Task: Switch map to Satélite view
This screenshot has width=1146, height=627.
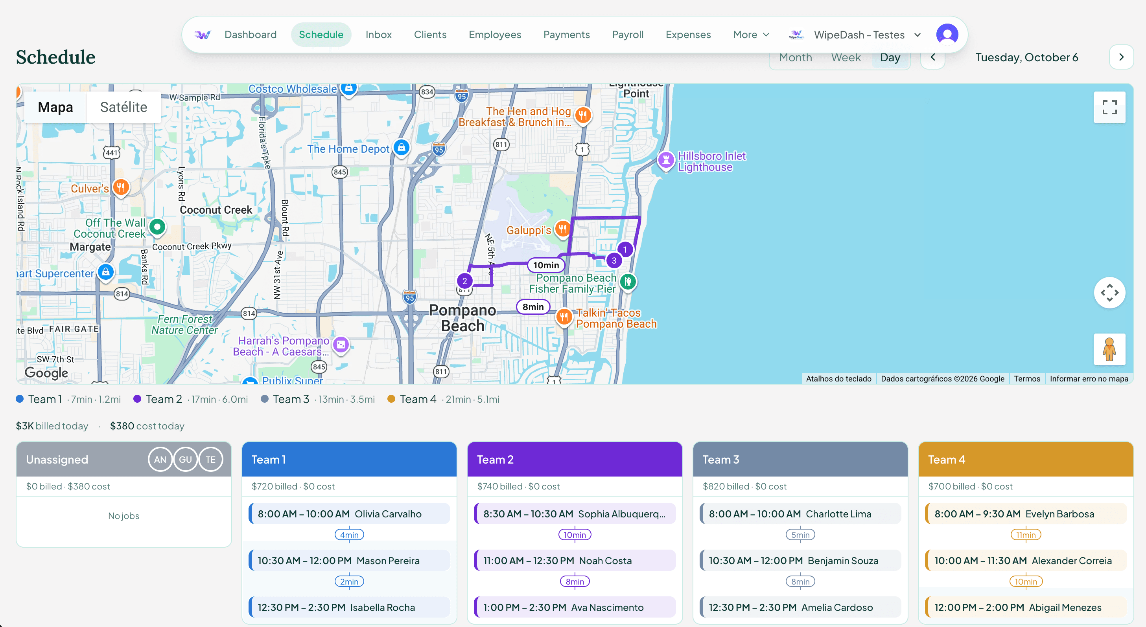Action: (123, 107)
